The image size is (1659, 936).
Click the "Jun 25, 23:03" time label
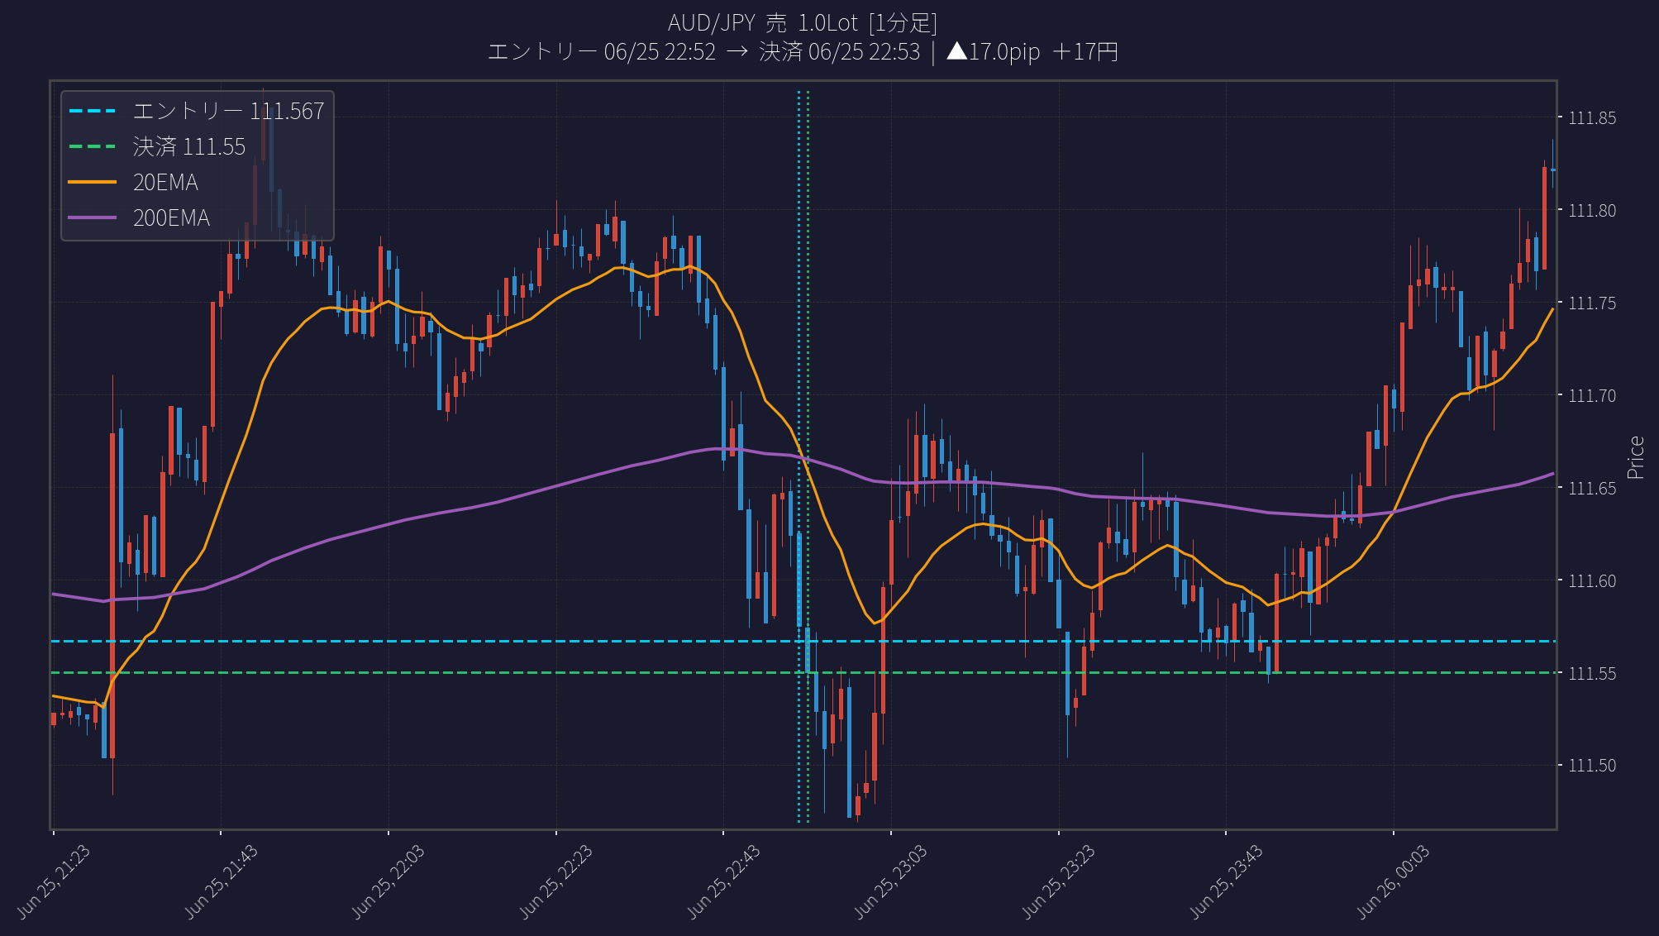(891, 881)
